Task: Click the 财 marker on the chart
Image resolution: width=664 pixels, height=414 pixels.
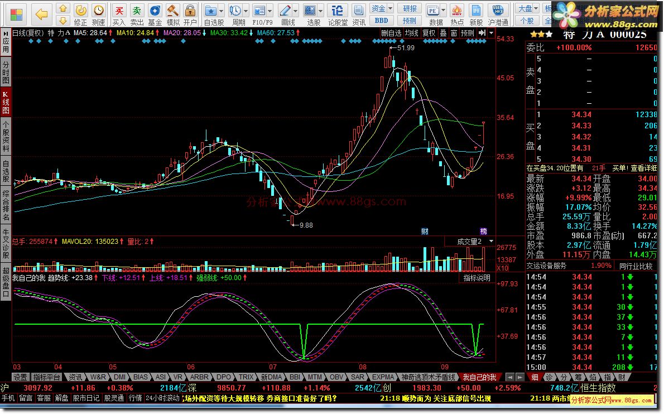Action: tap(425, 231)
